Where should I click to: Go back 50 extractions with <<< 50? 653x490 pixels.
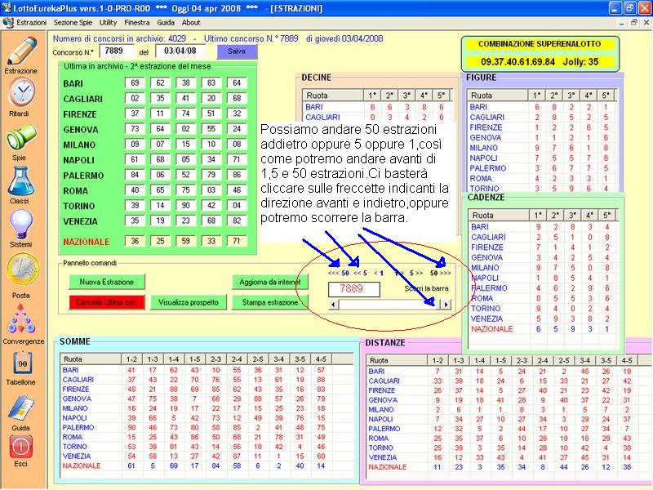(x=339, y=274)
